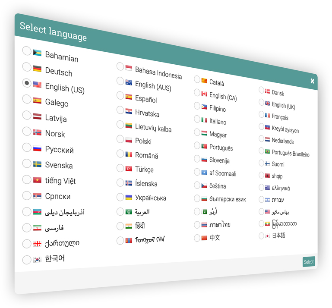The height and width of the screenshot is (308, 332).
Task: Click the Russian flag next to Русский
Action: pos(37,148)
